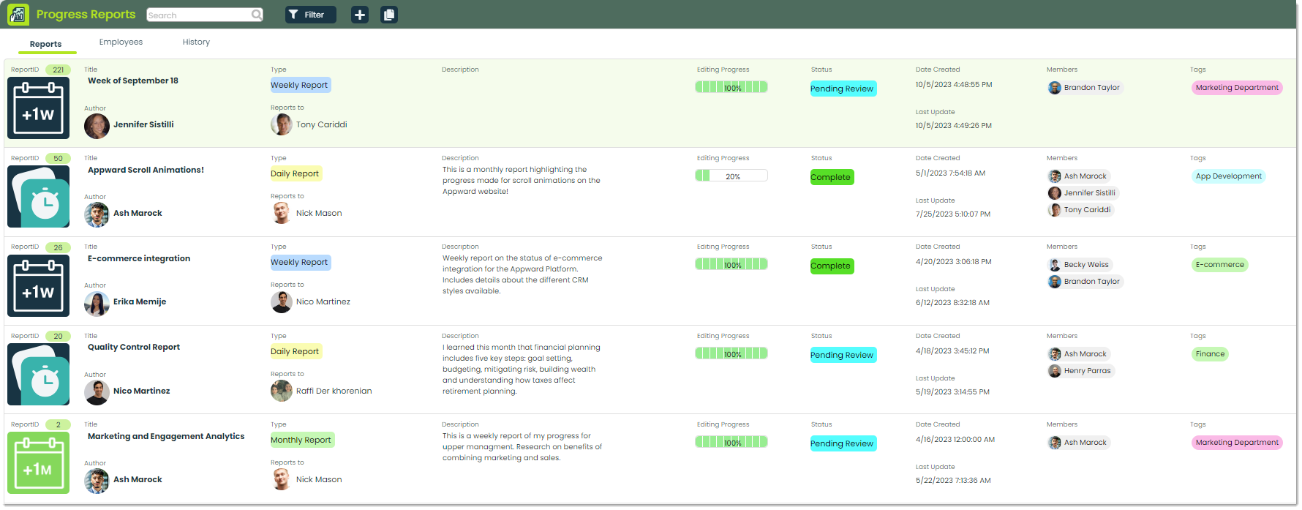This screenshot has width=1302, height=510.
Task: Click the Pending Review status in report 221
Action: point(843,89)
